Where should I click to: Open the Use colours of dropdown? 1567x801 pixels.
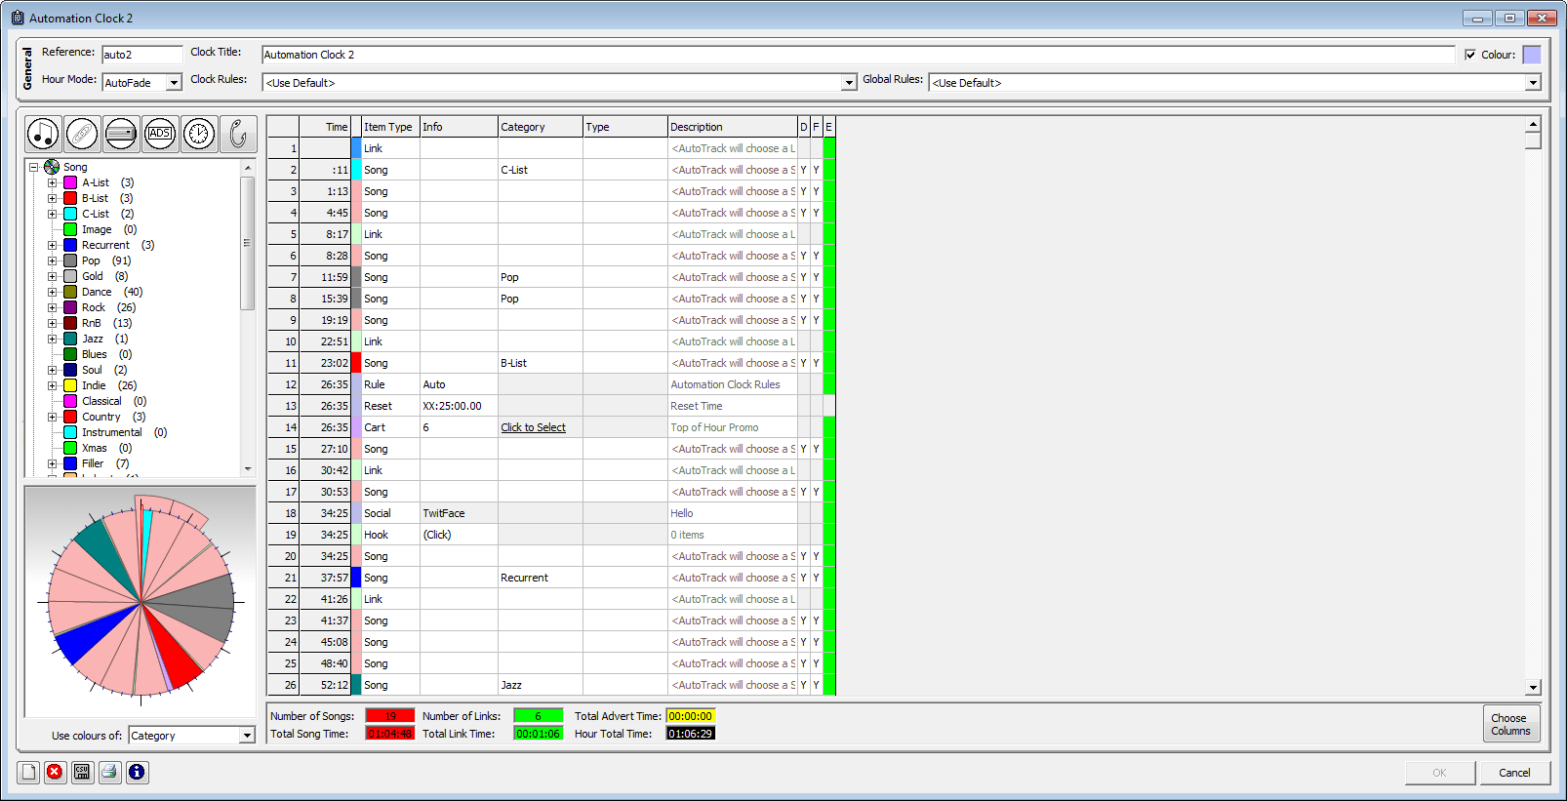(x=247, y=736)
